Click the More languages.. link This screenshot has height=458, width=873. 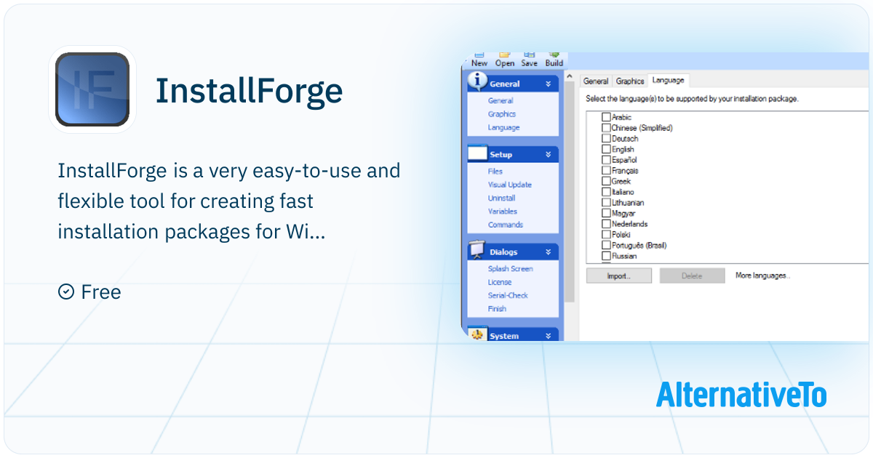point(762,276)
